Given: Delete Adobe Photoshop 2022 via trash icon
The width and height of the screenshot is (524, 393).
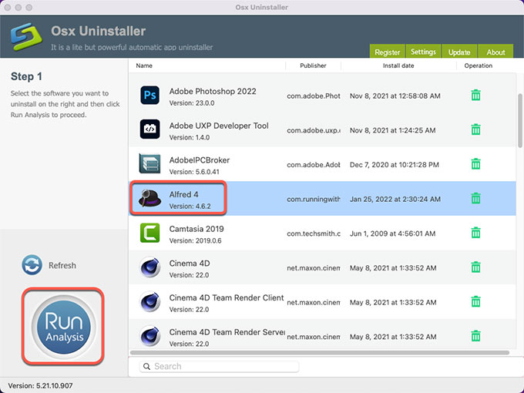Looking at the screenshot, I should point(476,96).
